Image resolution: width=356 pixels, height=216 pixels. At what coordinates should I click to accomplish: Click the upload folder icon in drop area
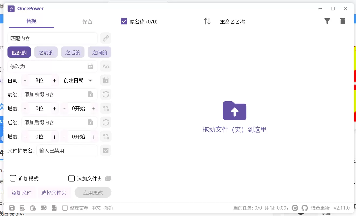tap(234, 111)
